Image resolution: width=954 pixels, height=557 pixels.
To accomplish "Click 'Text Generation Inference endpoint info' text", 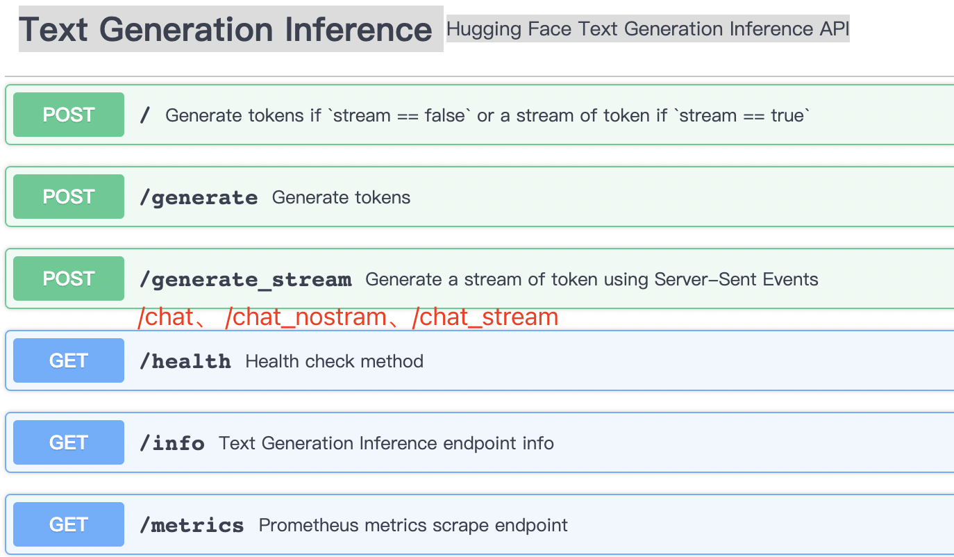I will click(386, 443).
